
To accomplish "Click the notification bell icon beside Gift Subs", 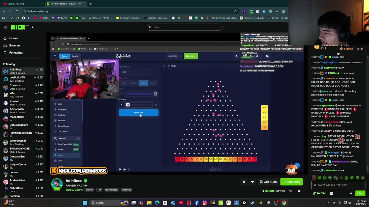I will coord(244,182).
